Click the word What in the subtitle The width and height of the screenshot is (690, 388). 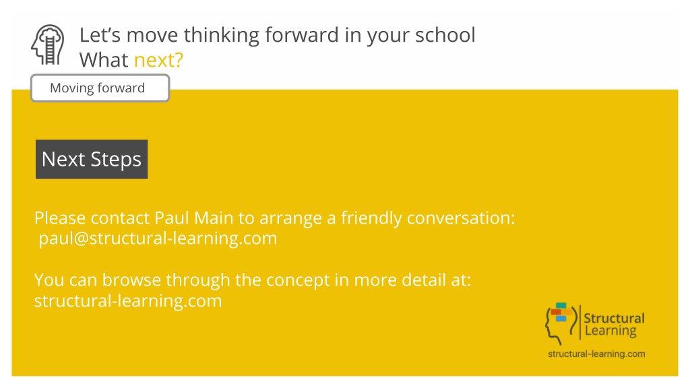point(104,60)
